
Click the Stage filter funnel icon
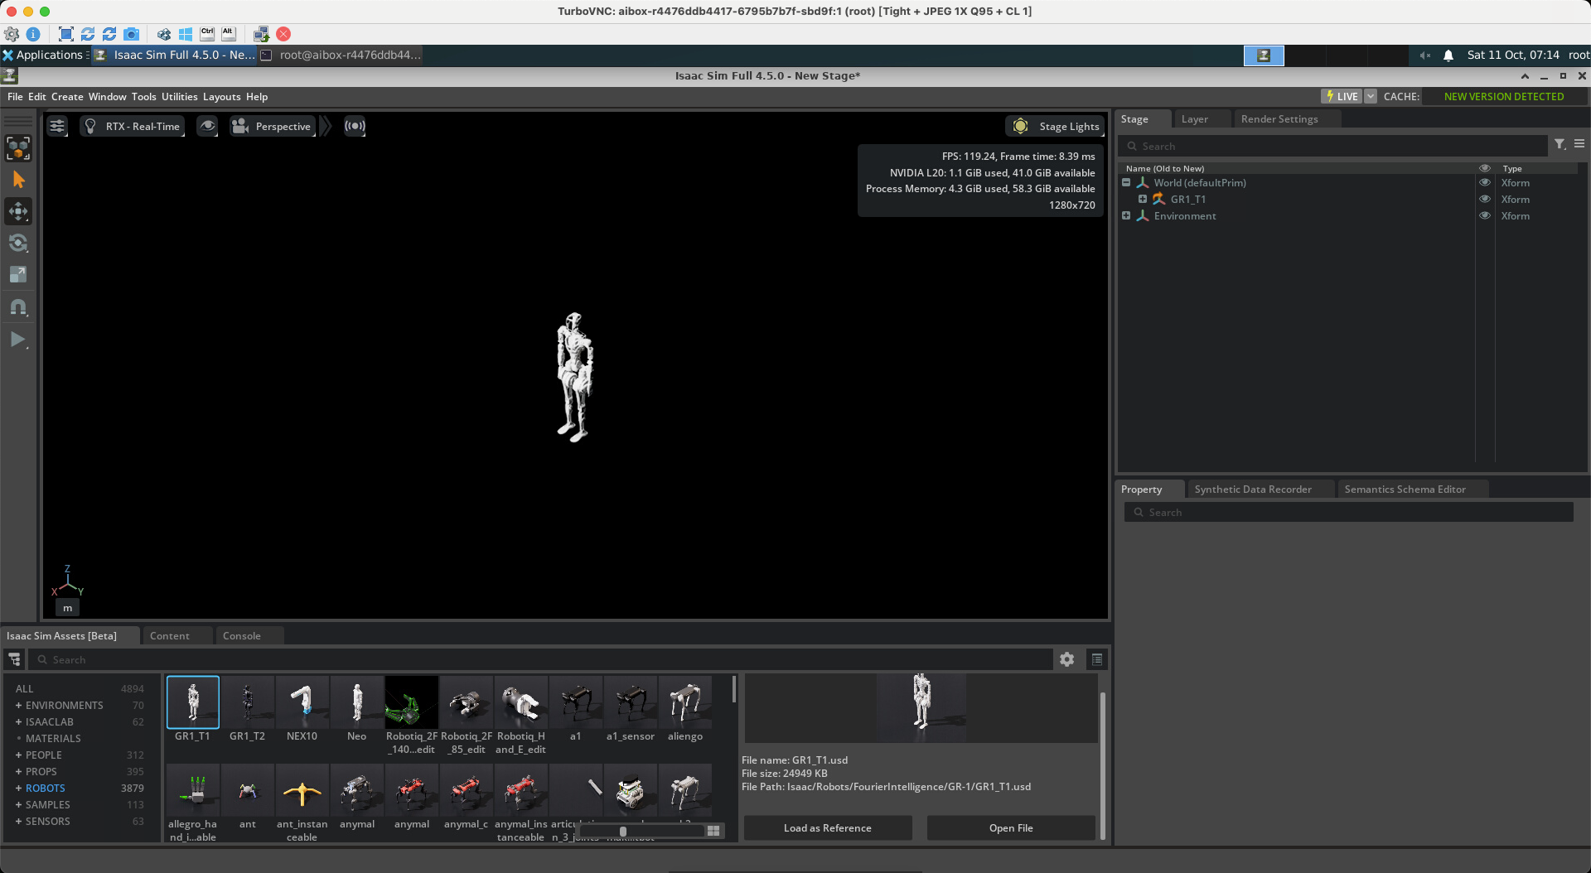[1560, 145]
